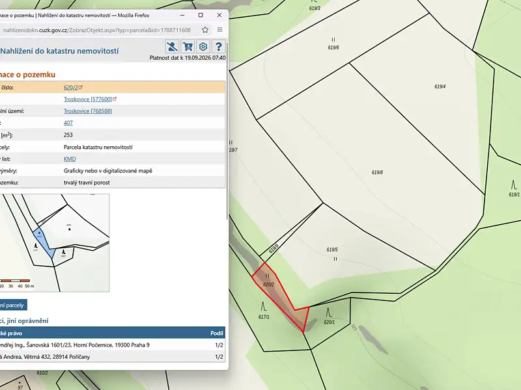521x390 pixels.
Task: Open parcel number 620/2 link
Action: click(x=71, y=88)
